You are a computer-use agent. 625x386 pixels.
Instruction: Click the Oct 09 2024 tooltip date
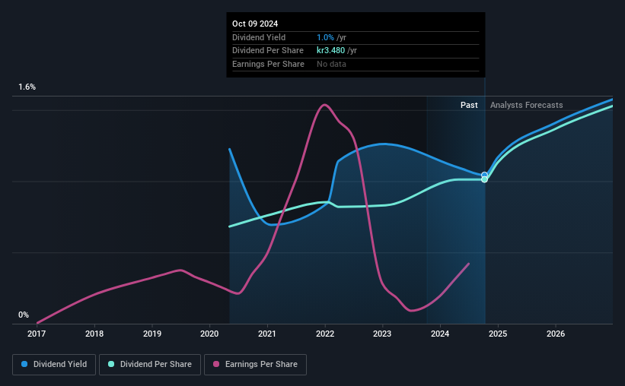tap(255, 24)
